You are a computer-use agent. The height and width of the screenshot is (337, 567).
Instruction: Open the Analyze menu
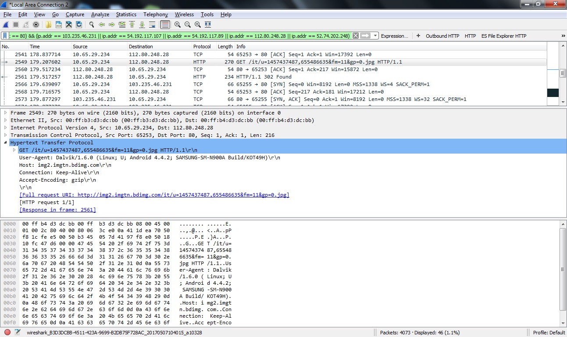pos(100,14)
